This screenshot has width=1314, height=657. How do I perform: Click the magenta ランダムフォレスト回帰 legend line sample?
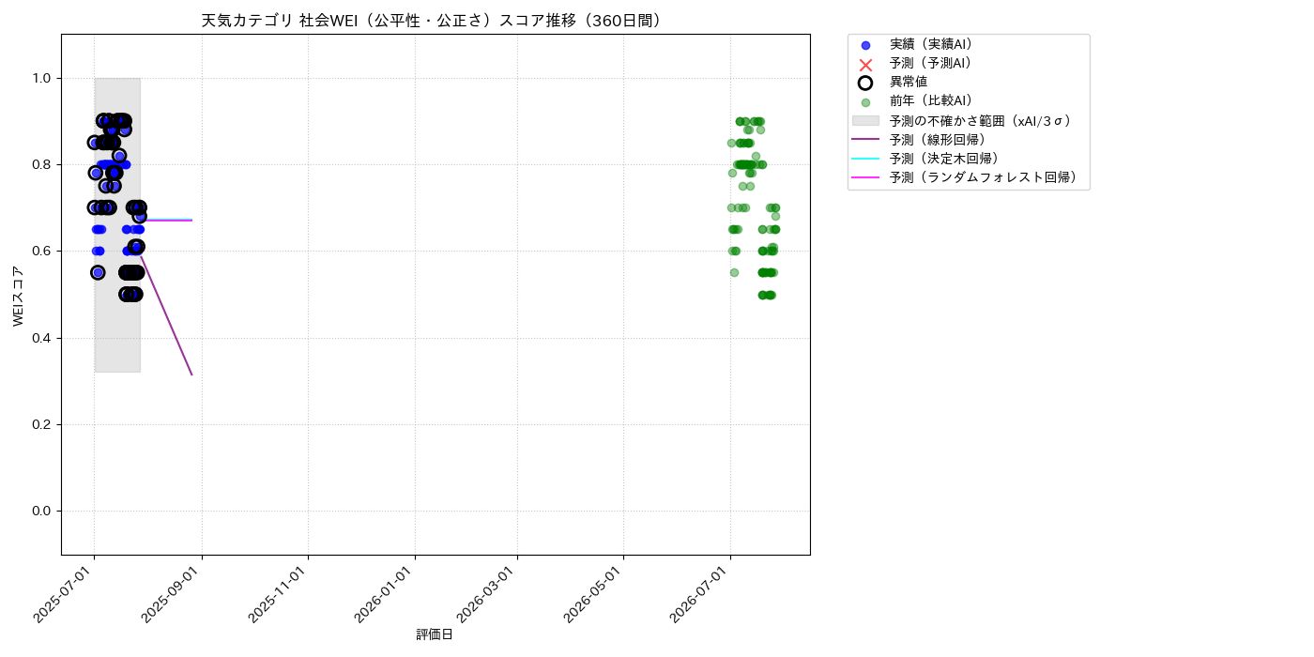[x=865, y=177]
